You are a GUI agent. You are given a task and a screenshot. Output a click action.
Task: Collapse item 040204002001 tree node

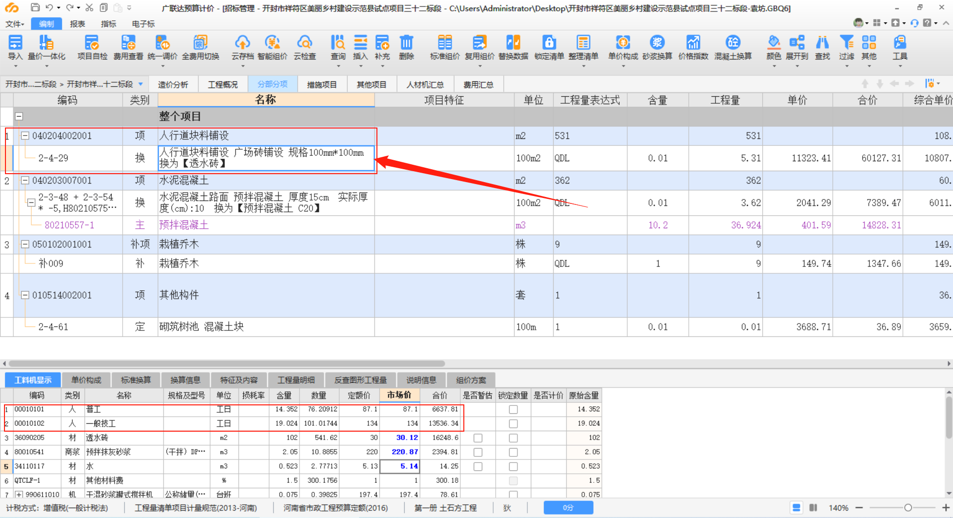click(25, 135)
